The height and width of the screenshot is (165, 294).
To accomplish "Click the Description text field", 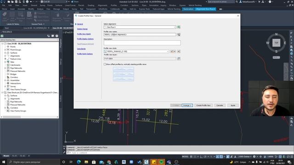I will pyautogui.click(x=142, y=43).
